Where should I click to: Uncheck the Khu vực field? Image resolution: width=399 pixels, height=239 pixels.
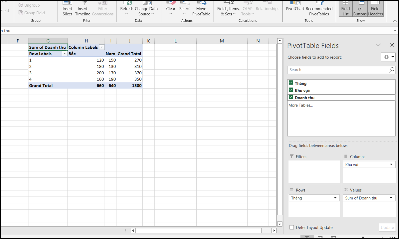[291, 90]
